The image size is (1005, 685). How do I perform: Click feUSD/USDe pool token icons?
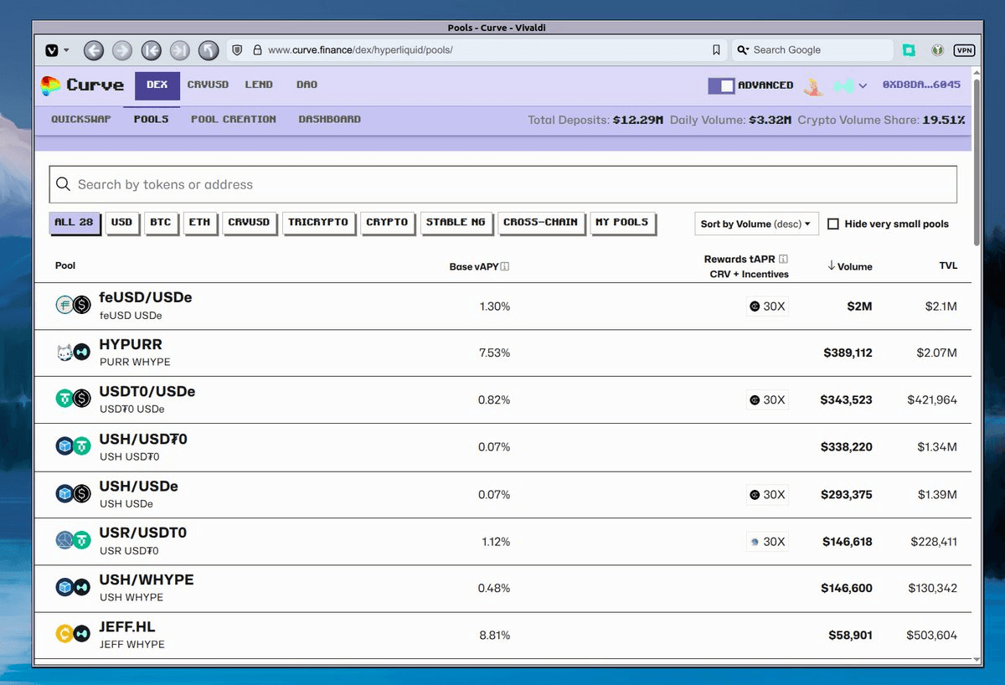tap(73, 306)
